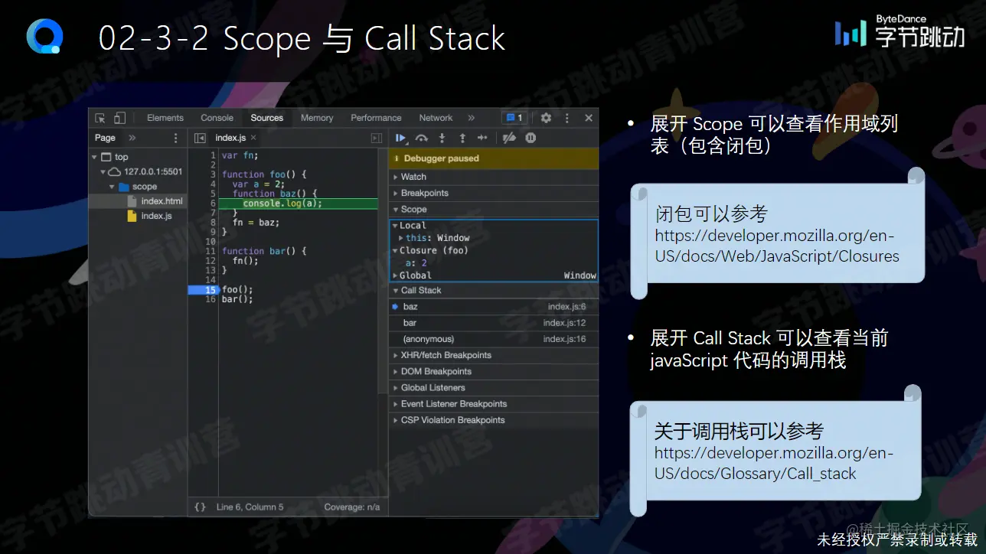The width and height of the screenshot is (986, 554).
Task: Hide the debugger sidebar pane
Action: point(376,138)
